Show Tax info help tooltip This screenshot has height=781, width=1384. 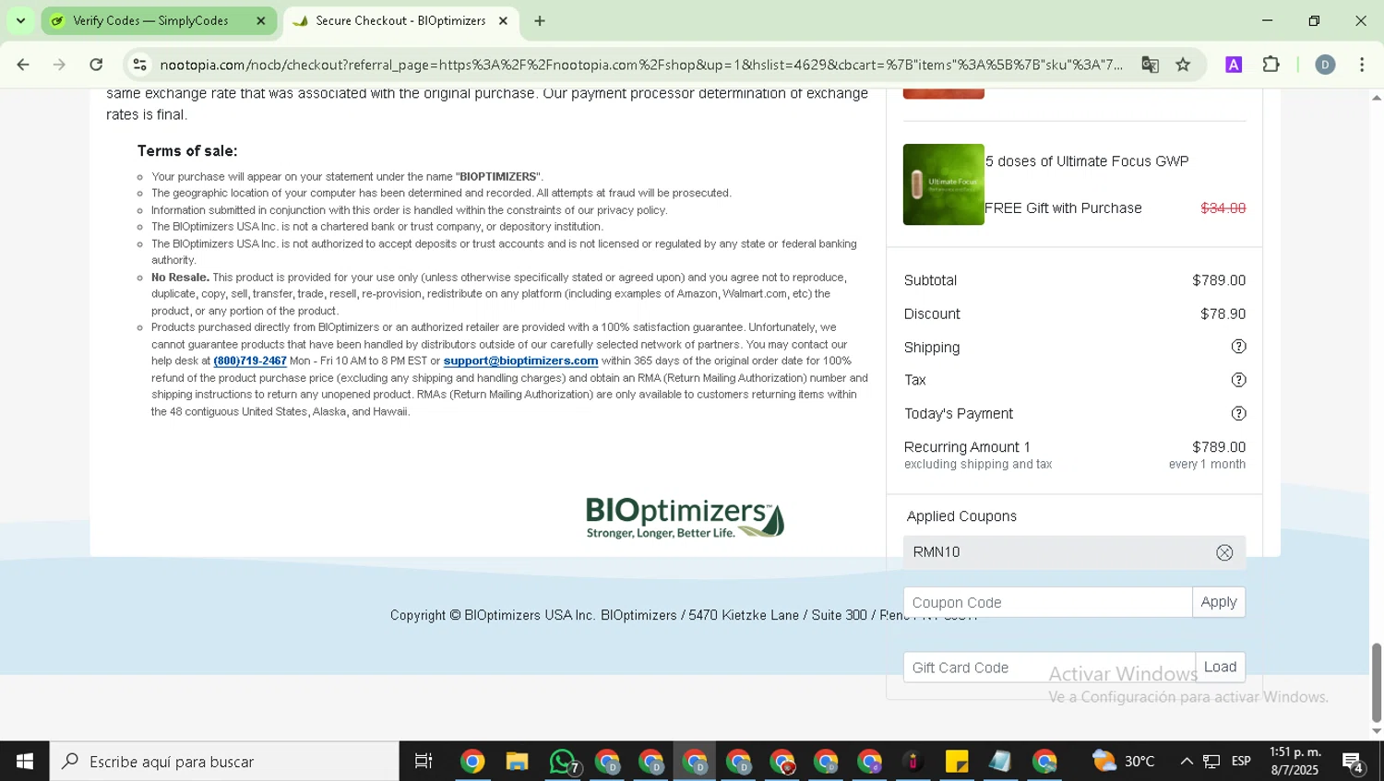point(1238,380)
